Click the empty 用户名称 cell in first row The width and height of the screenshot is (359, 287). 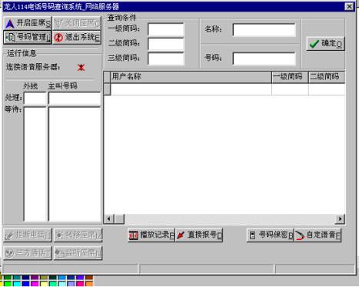click(191, 89)
